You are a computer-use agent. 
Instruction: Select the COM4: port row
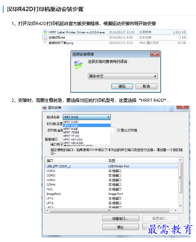point(112,185)
